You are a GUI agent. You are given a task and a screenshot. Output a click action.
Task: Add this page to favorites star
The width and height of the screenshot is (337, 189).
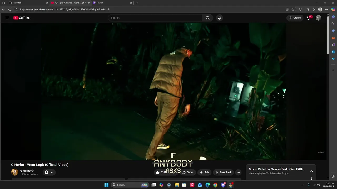tap(293, 9)
